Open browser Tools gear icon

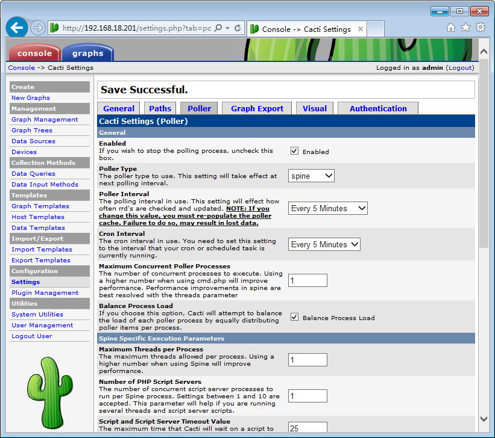tap(481, 28)
